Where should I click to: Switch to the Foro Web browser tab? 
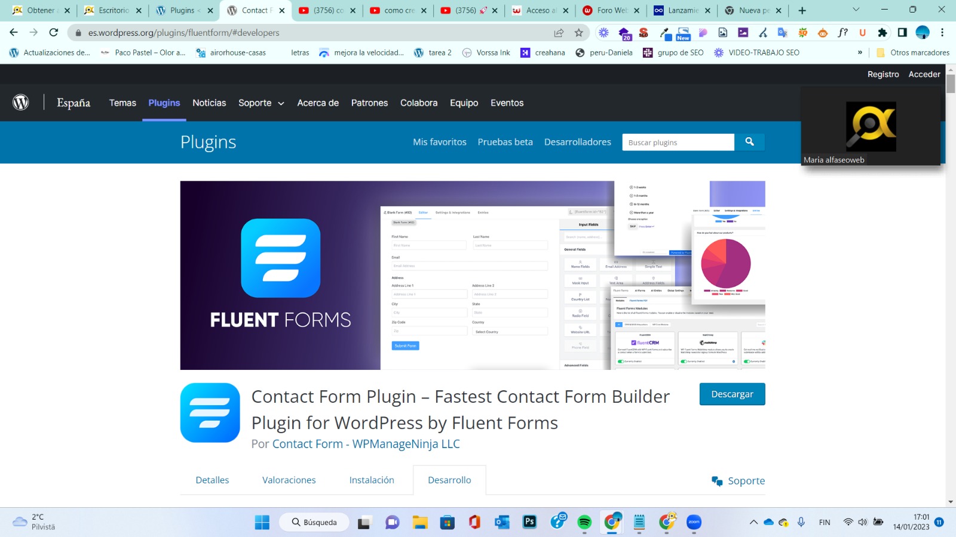pyautogui.click(x=612, y=10)
